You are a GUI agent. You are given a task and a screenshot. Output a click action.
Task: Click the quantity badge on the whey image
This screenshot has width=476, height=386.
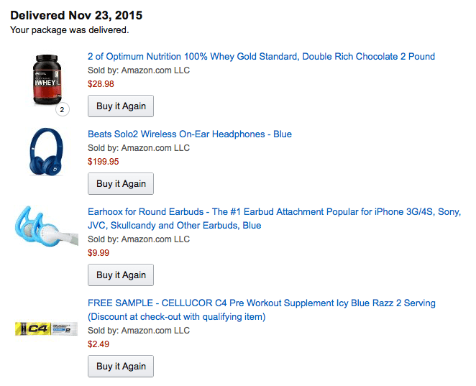(63, 110)
